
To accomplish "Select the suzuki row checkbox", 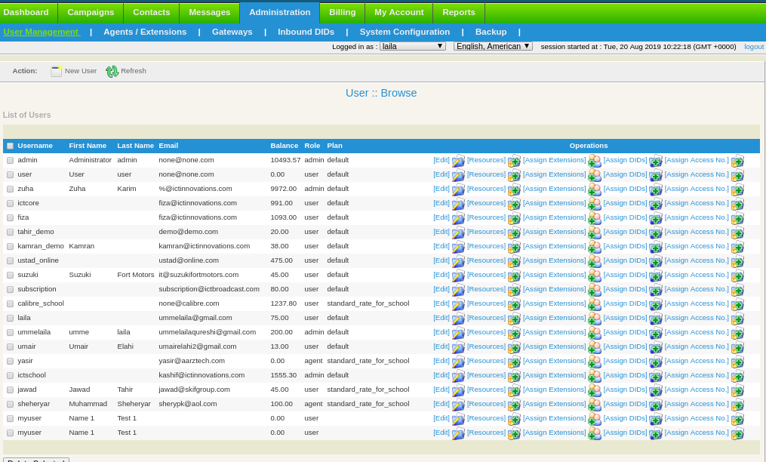I will click(11, 276).
